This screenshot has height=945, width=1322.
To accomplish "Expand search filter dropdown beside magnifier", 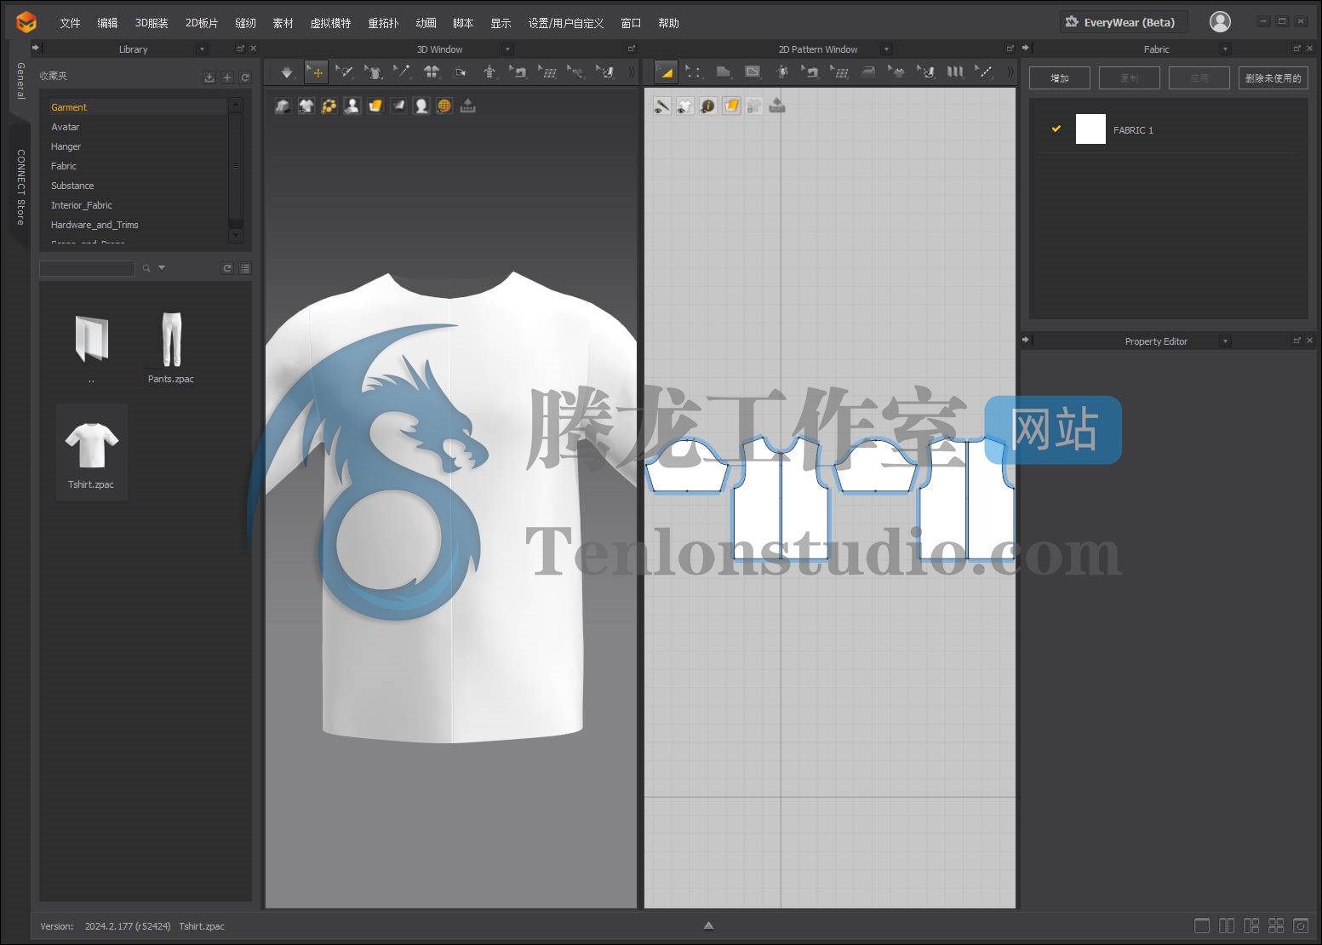I will [162, 268].
